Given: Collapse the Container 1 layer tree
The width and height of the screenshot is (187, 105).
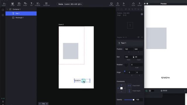Looking at the screenshot, I should [x=8, y=9].
